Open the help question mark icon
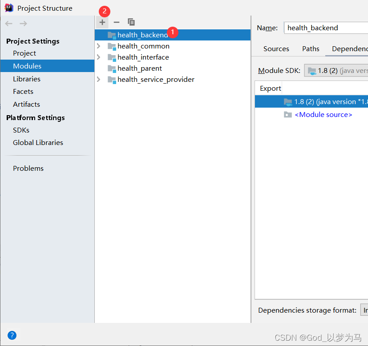Image resolution: width=368 pixels, height=346 pixels. (12, 335)
